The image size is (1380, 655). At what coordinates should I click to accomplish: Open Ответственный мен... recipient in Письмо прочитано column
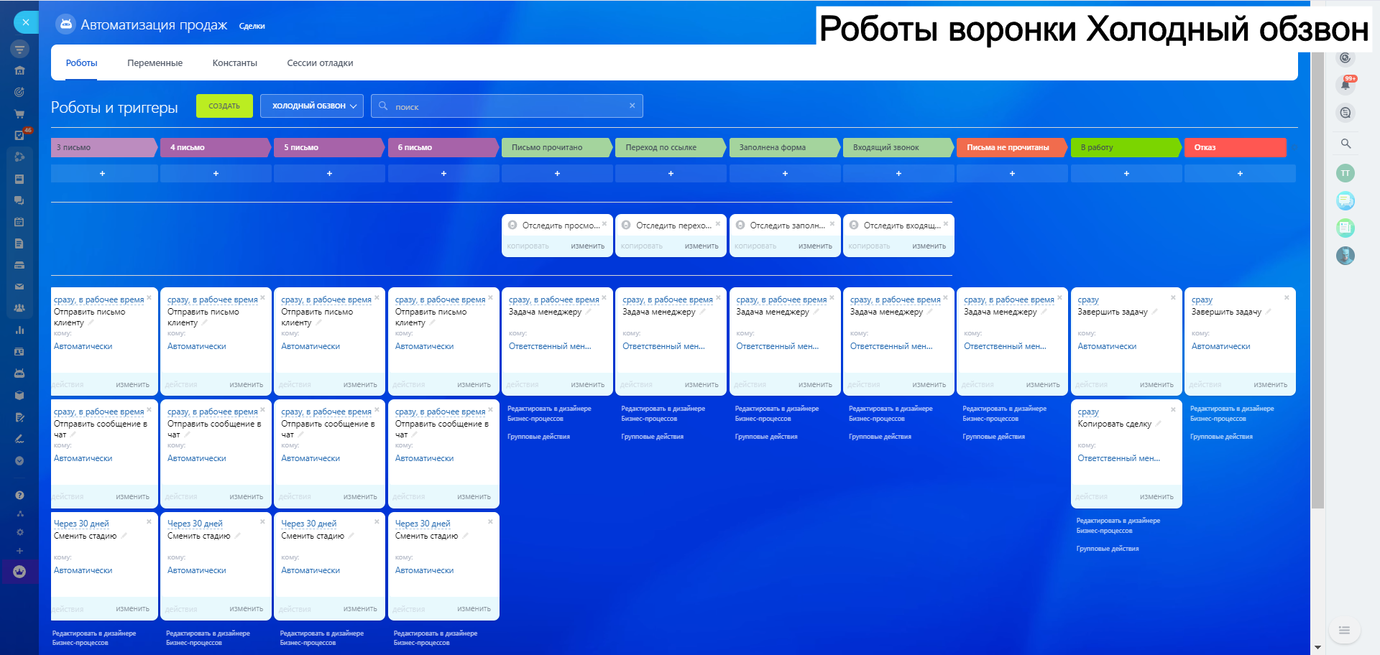point(550,346)
